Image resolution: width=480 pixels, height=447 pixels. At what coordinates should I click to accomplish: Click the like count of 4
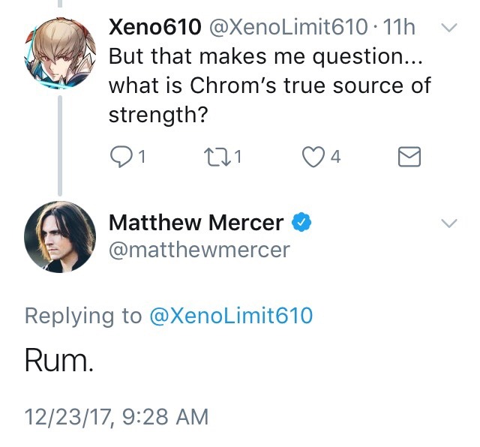coord(335,157)
